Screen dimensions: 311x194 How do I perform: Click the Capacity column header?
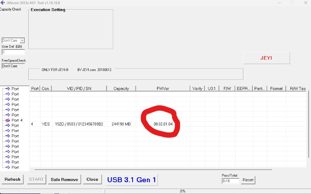tap(121, 88)
